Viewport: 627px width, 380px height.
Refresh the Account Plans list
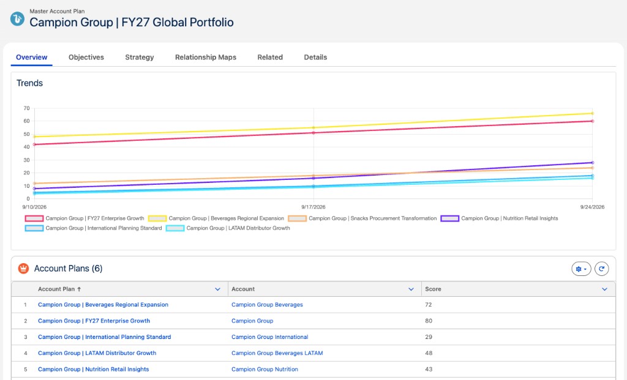pos(601,269)
